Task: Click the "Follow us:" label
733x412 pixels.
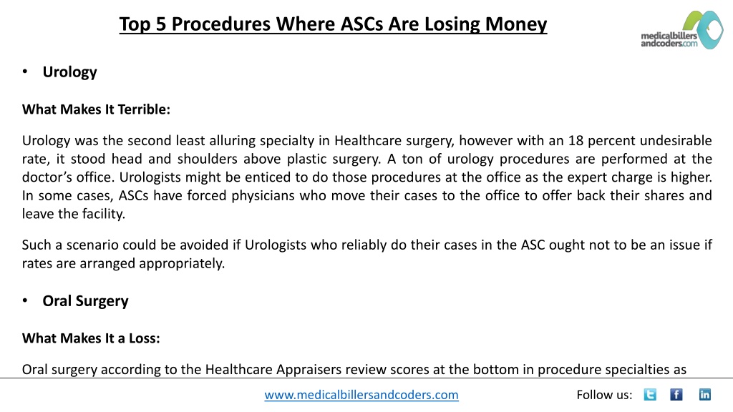Action: 604,395
